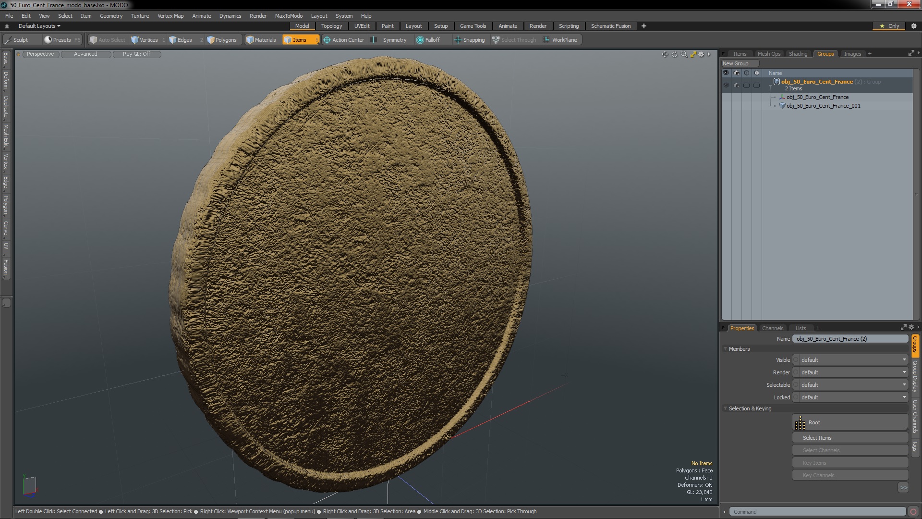Viewport: 922px width, 519px height.
Task: Open layout settings gear at top right
Action: [913, 26]
